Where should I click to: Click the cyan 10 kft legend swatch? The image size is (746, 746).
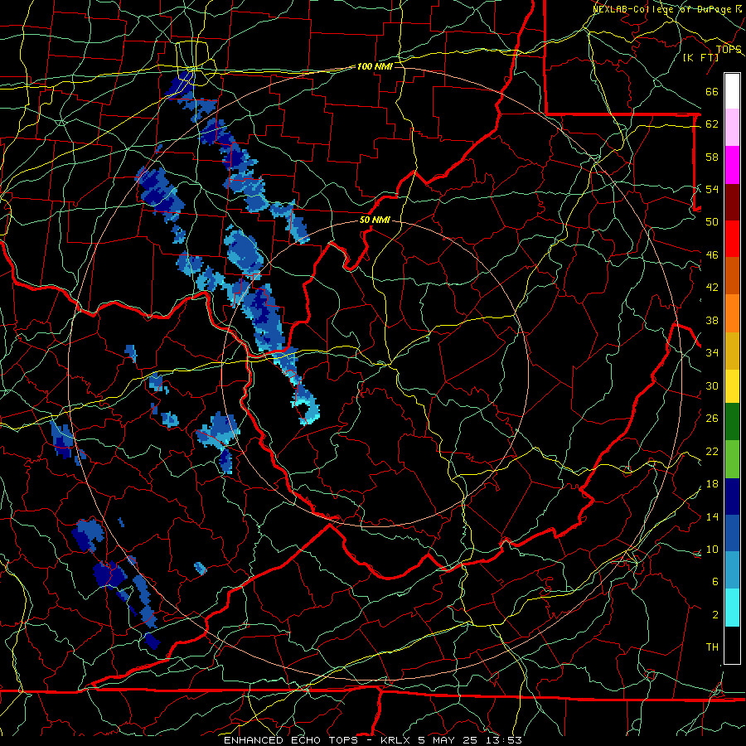click(x=732, y=608)
